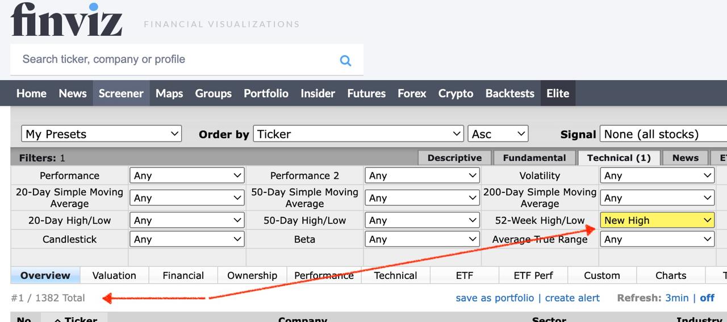Open the Signal dropdown
Viewport: 727px width, 322px height.
coord(663,134)
